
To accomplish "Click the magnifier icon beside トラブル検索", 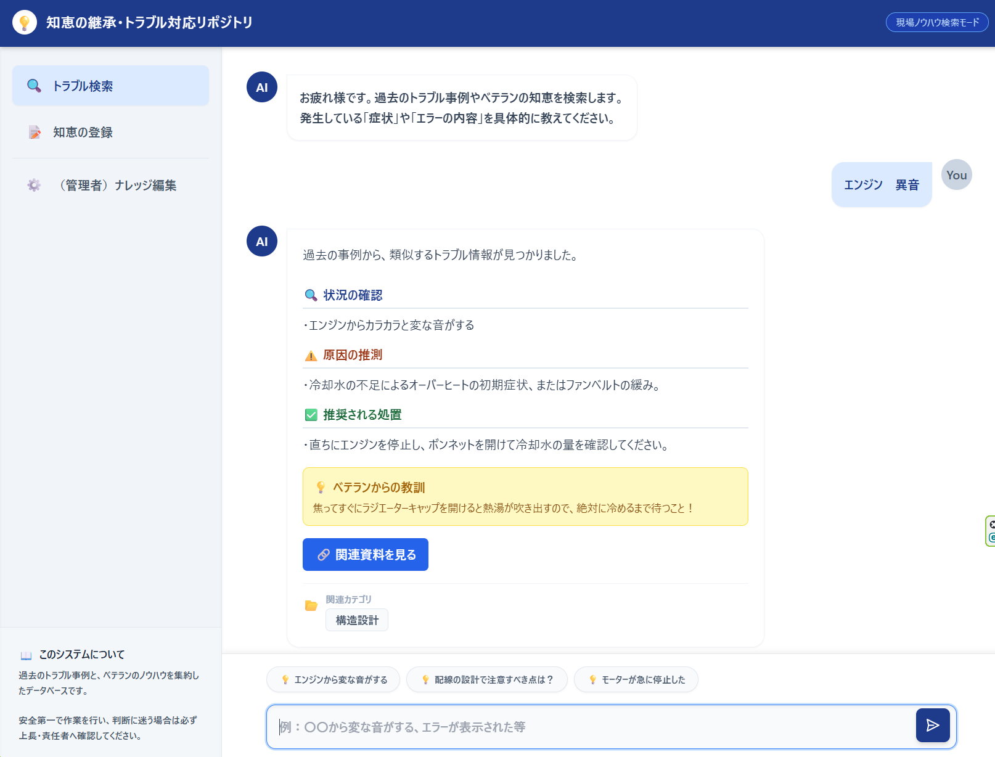I will [x=35, y=86].
